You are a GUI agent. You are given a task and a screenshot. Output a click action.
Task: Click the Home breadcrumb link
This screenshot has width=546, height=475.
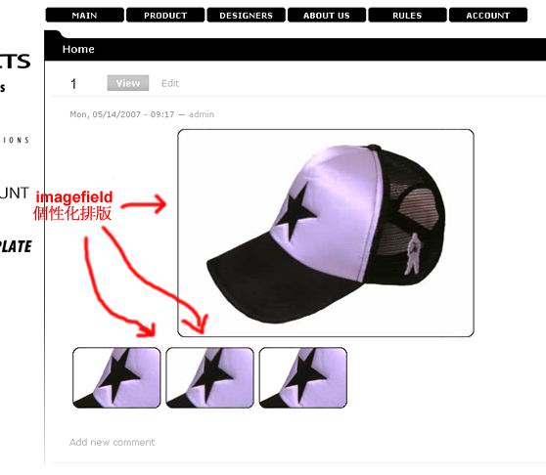pos(78,49)
